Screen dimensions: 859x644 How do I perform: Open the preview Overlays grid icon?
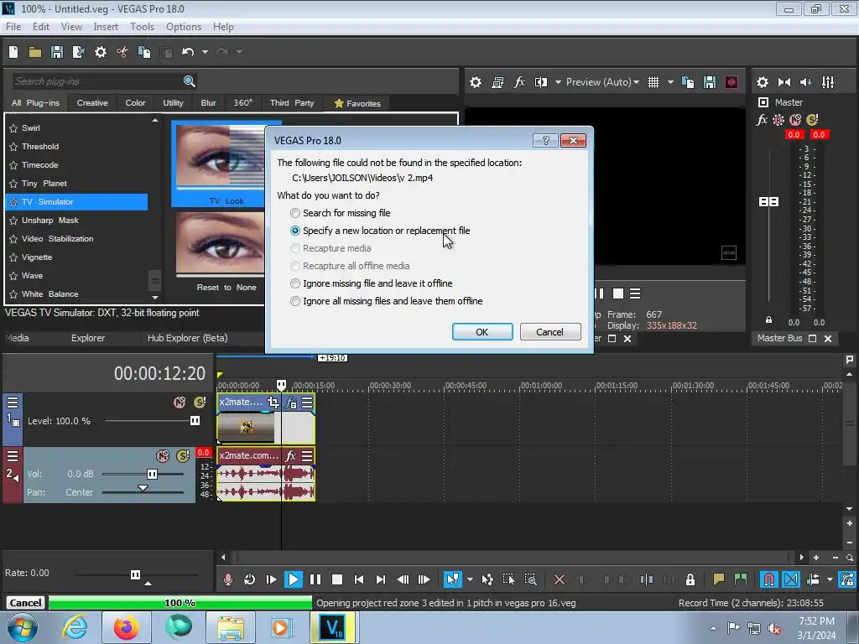[653, 82]
